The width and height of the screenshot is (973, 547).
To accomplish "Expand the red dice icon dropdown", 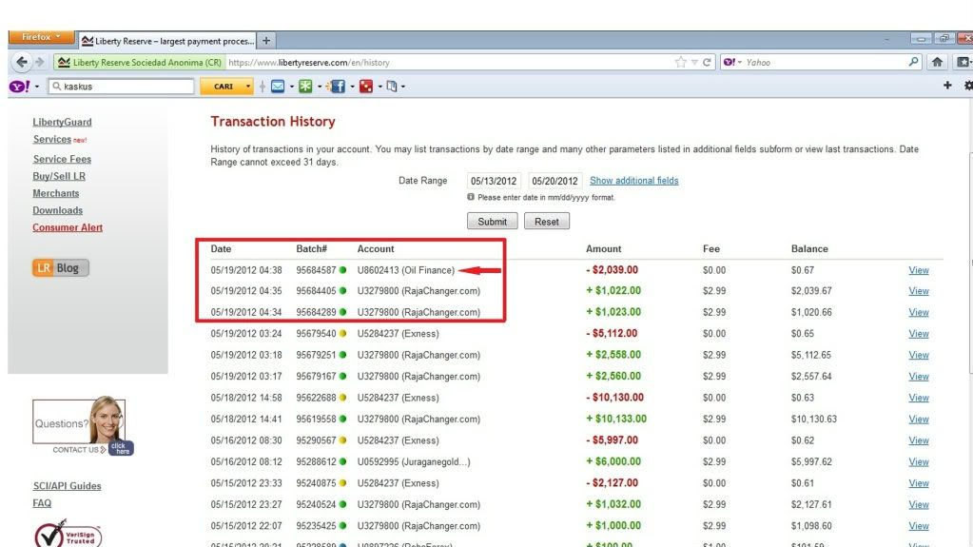I will click(379, 87).
